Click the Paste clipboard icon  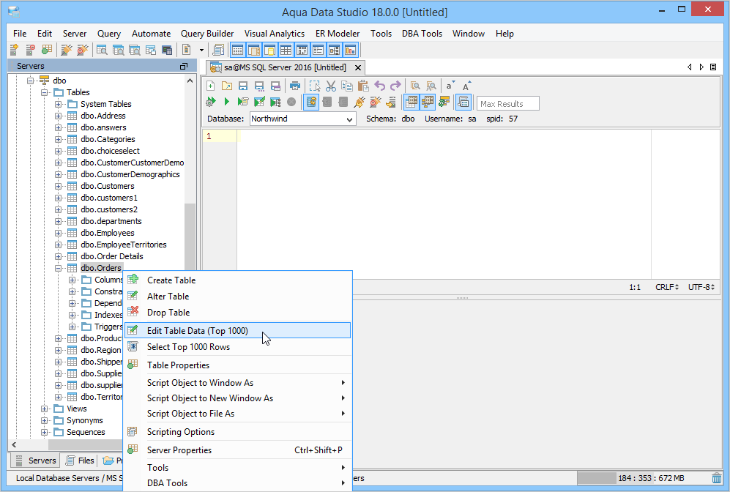(363, 86)
